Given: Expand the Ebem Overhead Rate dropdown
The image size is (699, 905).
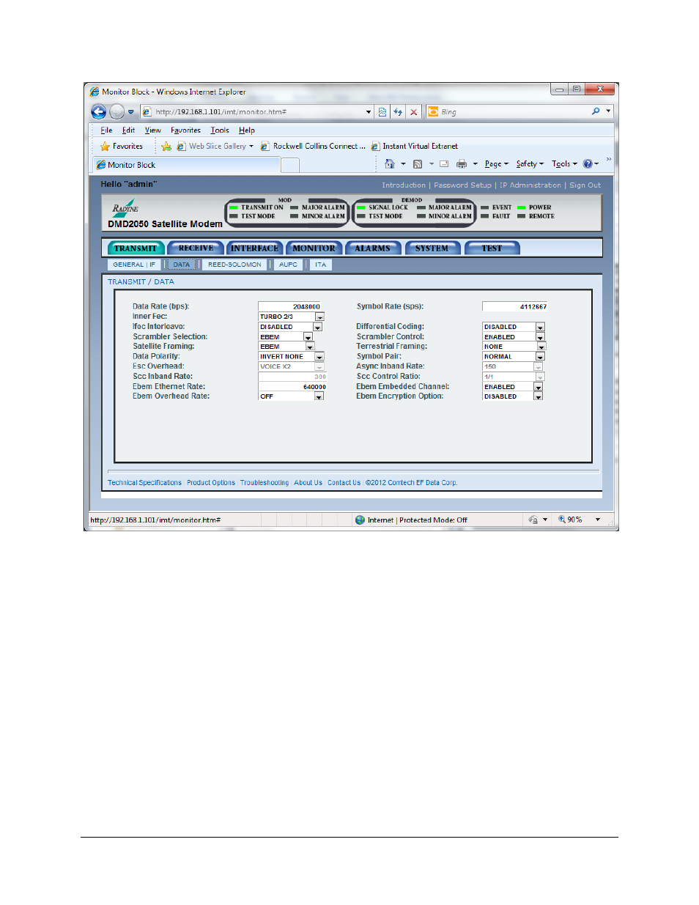Looking at the screenshot, I should tap(319, 396).
